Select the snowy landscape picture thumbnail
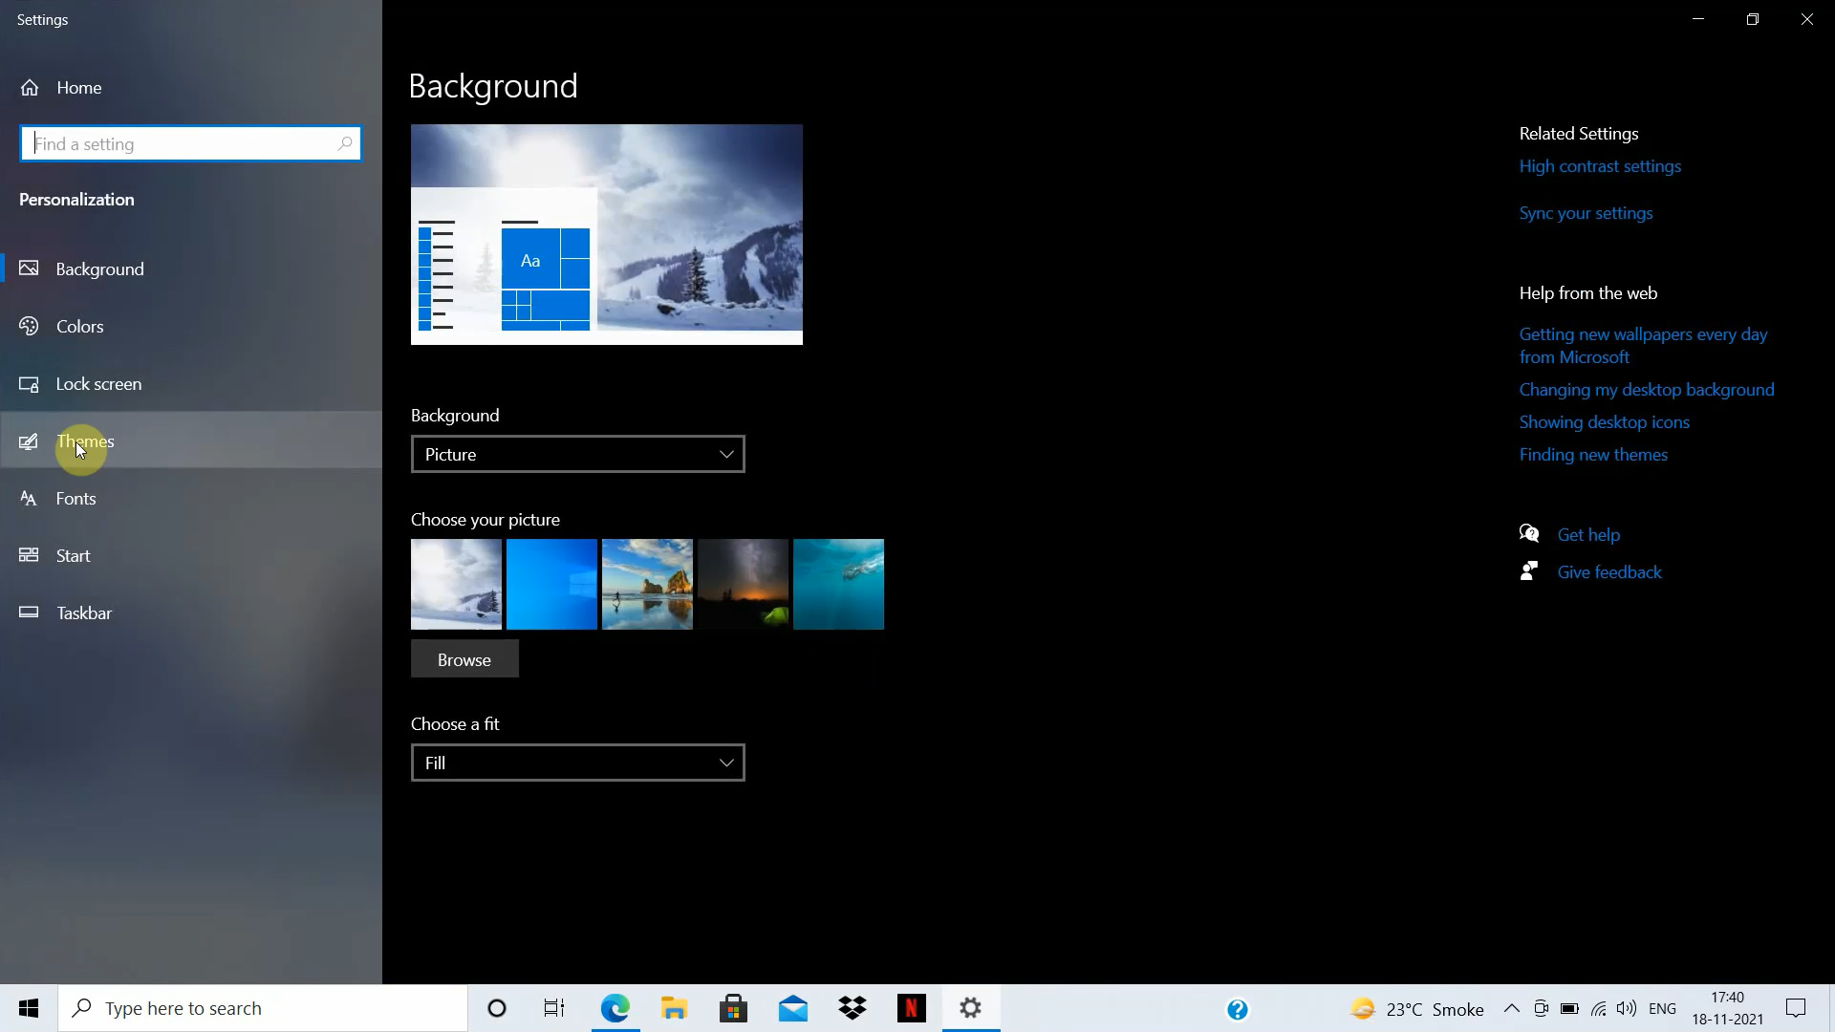The width and height of the screenshot is (1835, 1032). (x=455, y=584)
